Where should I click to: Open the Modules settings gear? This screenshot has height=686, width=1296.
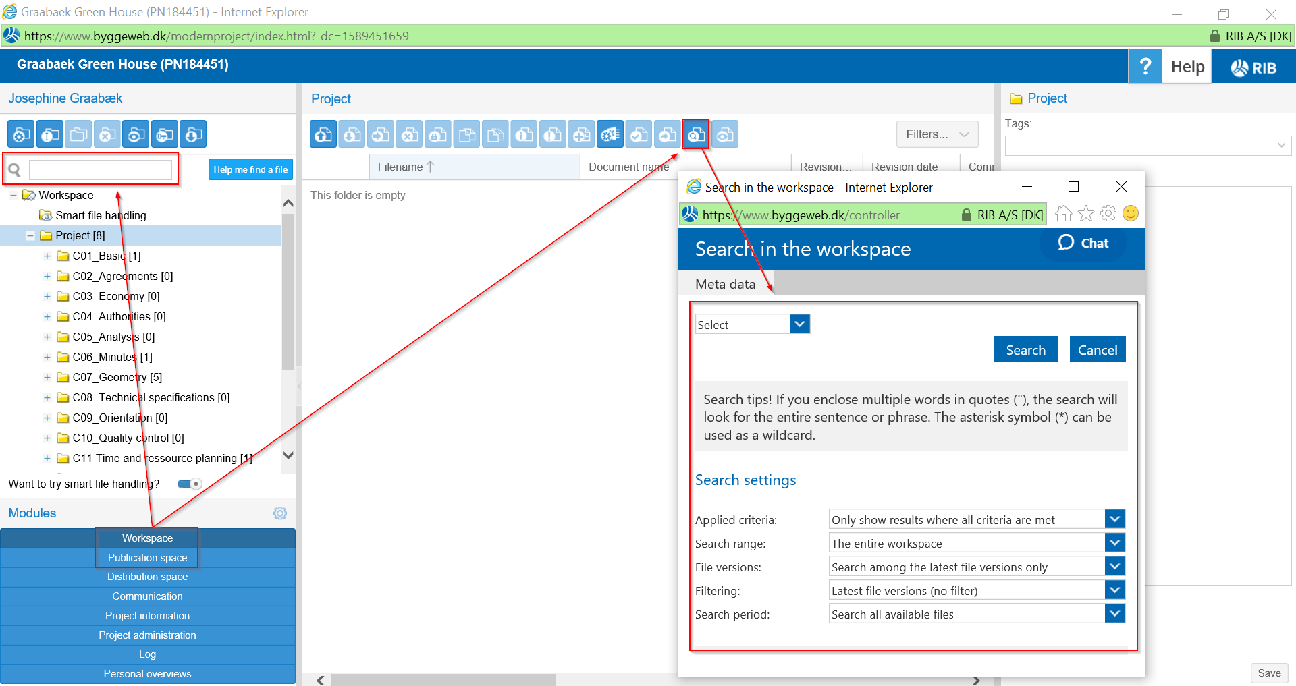280,513
